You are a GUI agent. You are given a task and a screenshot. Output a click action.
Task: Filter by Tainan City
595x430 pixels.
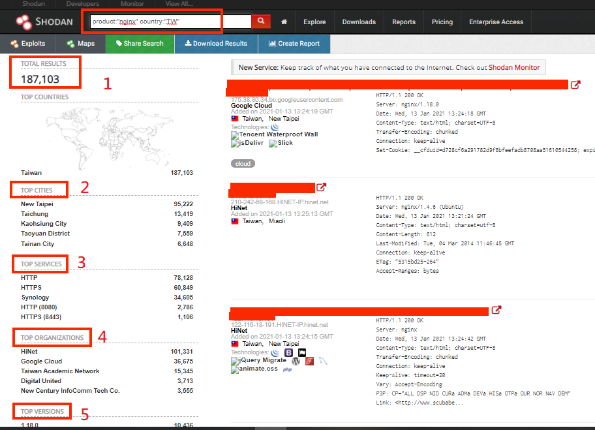38,243
